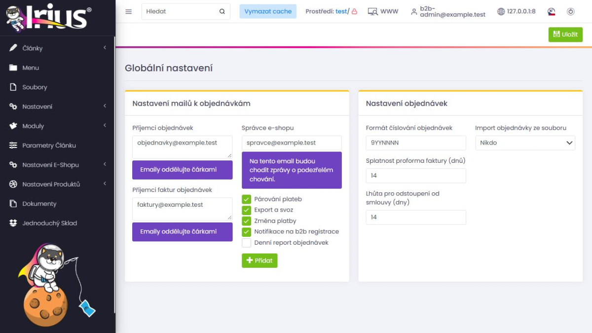Enable the Denní report objednávek checkbox

[x=247, y=243]
